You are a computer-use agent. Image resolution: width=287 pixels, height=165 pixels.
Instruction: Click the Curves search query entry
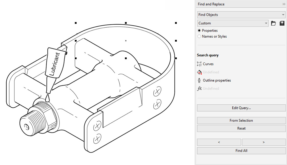[x=208, y=64]
